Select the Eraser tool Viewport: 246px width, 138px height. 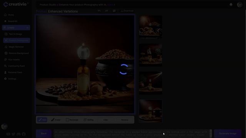(56, 120)
